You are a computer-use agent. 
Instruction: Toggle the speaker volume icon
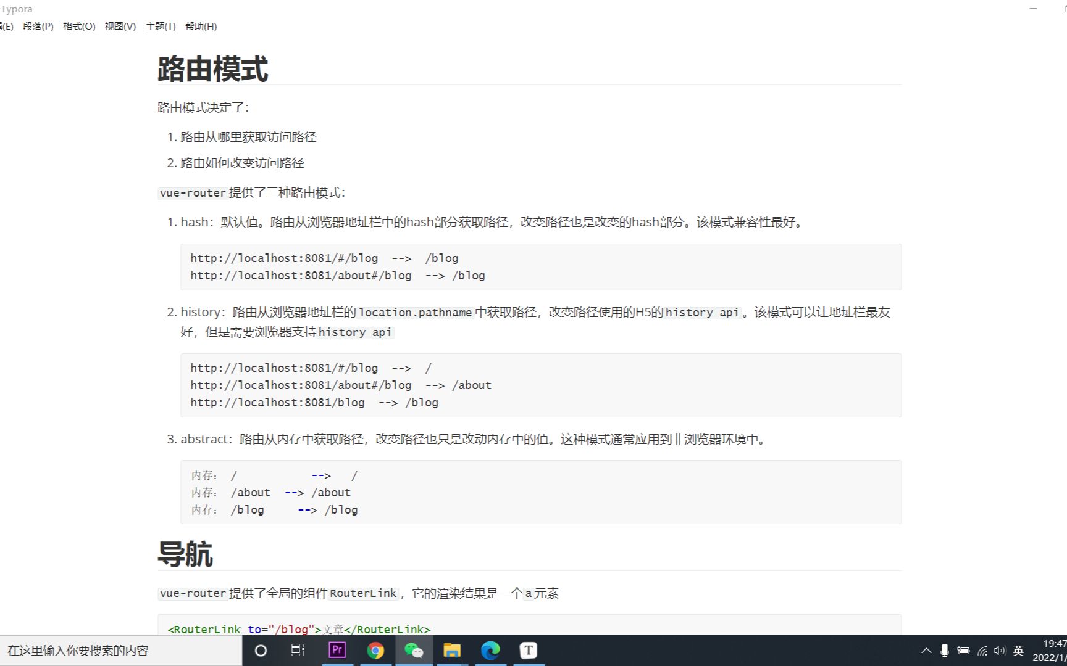click(1000, 651)
